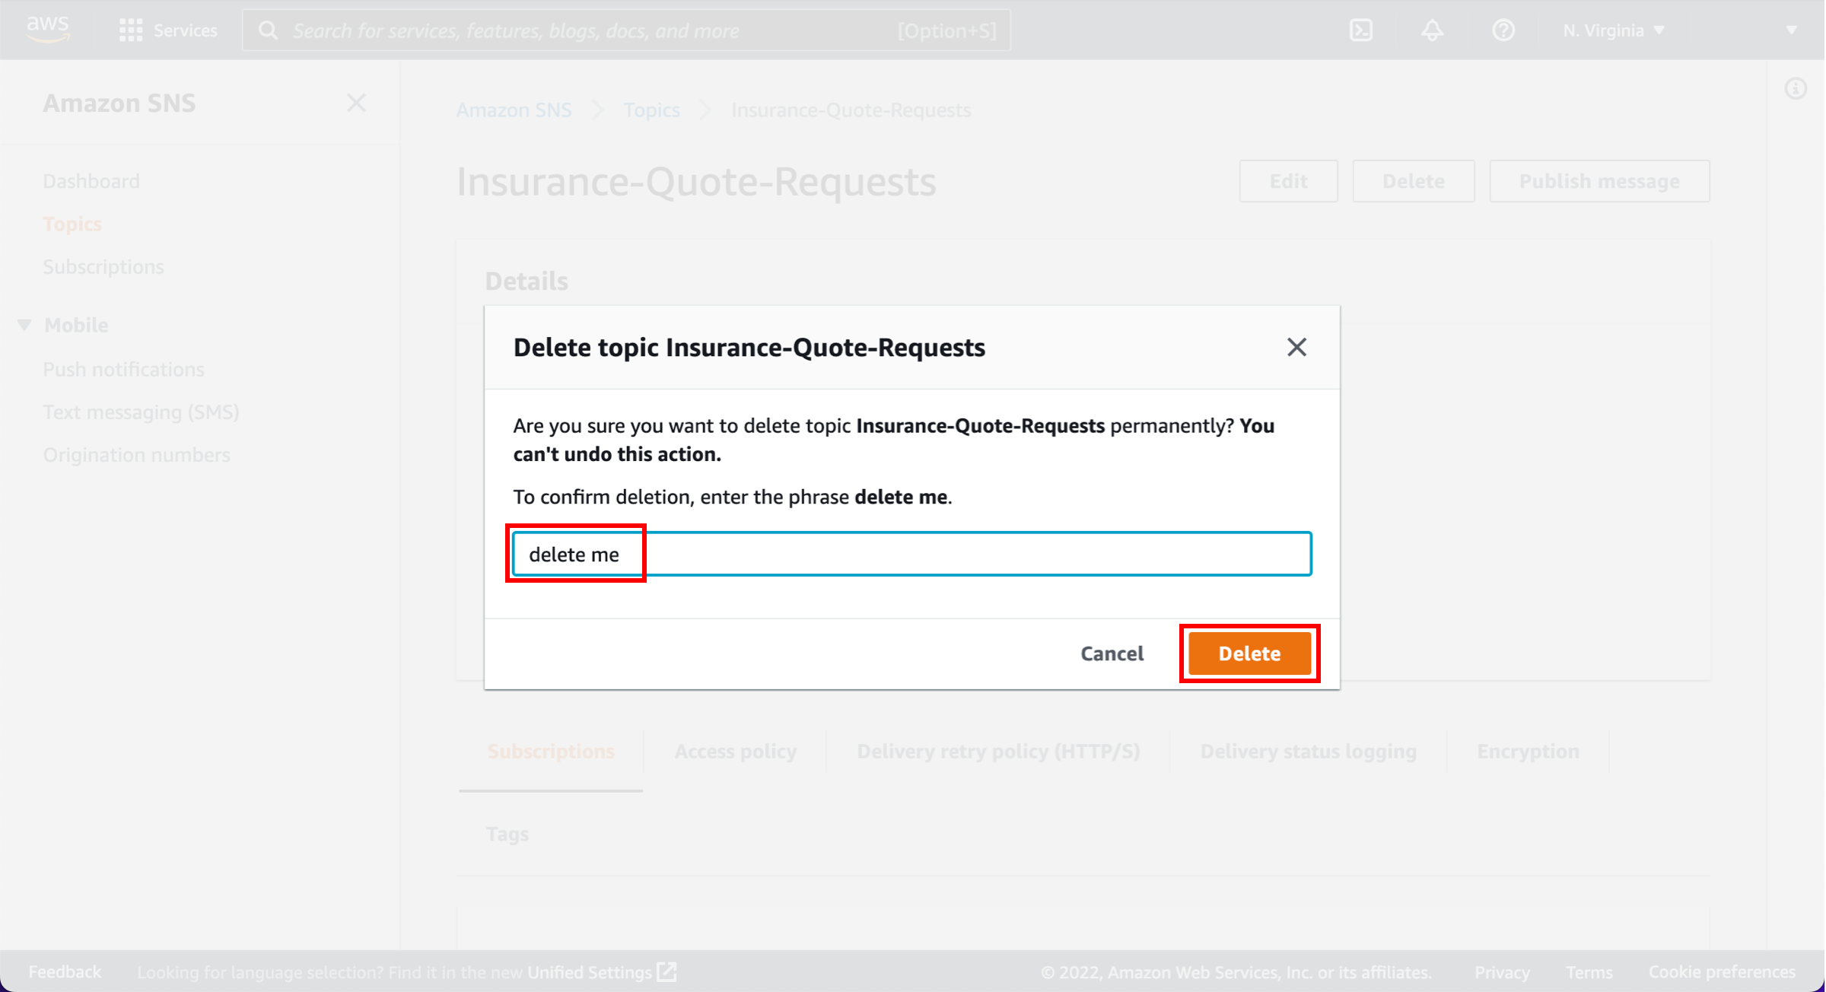Open the info panel icon
This screenshot has height=992, width=1826.
[1796, 89]
